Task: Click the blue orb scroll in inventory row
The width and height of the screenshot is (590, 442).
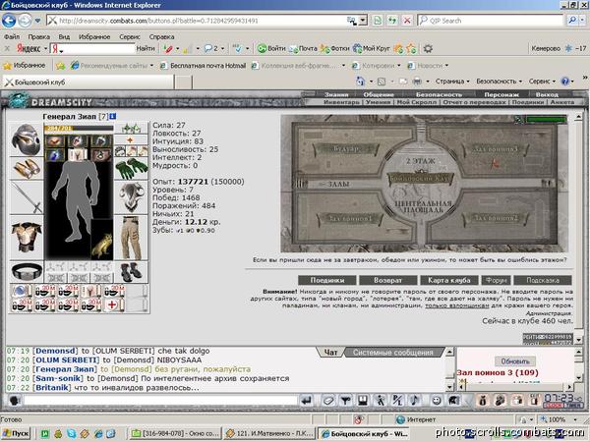Action: (x=21, y=291)
